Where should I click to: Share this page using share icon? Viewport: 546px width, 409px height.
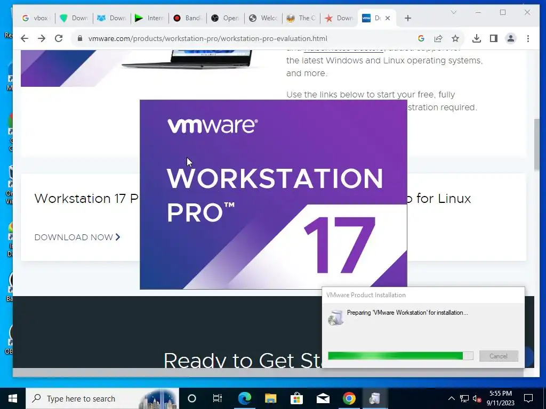[438, 38]
